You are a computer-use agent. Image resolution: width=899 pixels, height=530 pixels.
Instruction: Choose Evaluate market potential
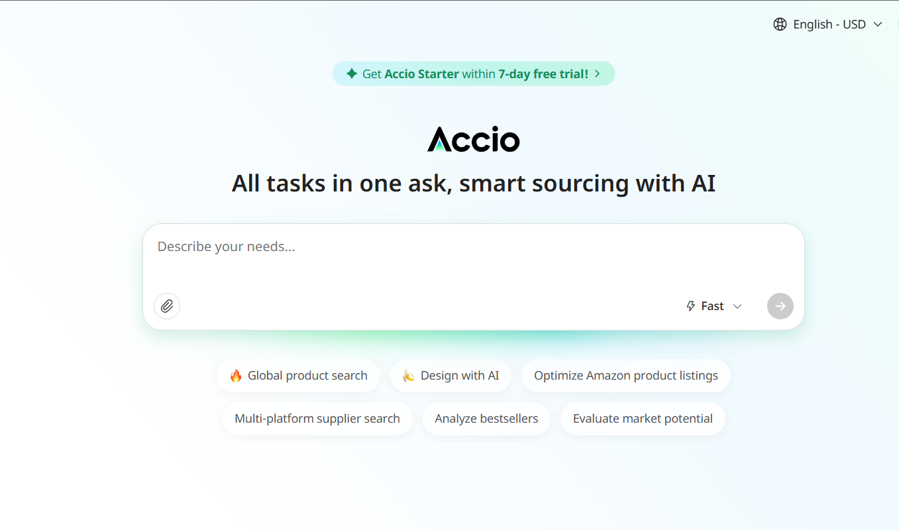(x=642, y=418)
